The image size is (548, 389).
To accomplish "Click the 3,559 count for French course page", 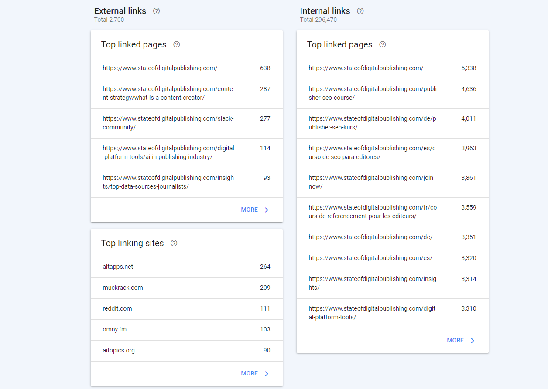I will click(x=469, y=207).
